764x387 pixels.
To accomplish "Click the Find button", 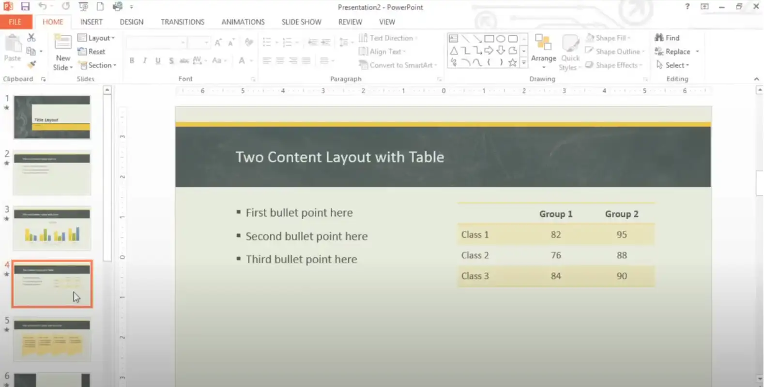I will (667, 38).
